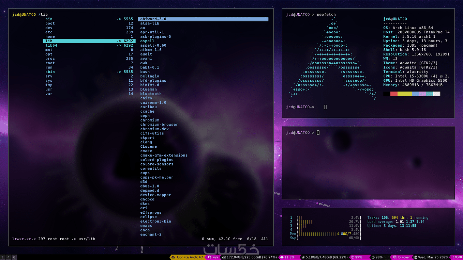The height and width of the screenshot is (260, 463).
Task: Click the prompt cursor in the empty terminal
Action: tap(318, 133)
